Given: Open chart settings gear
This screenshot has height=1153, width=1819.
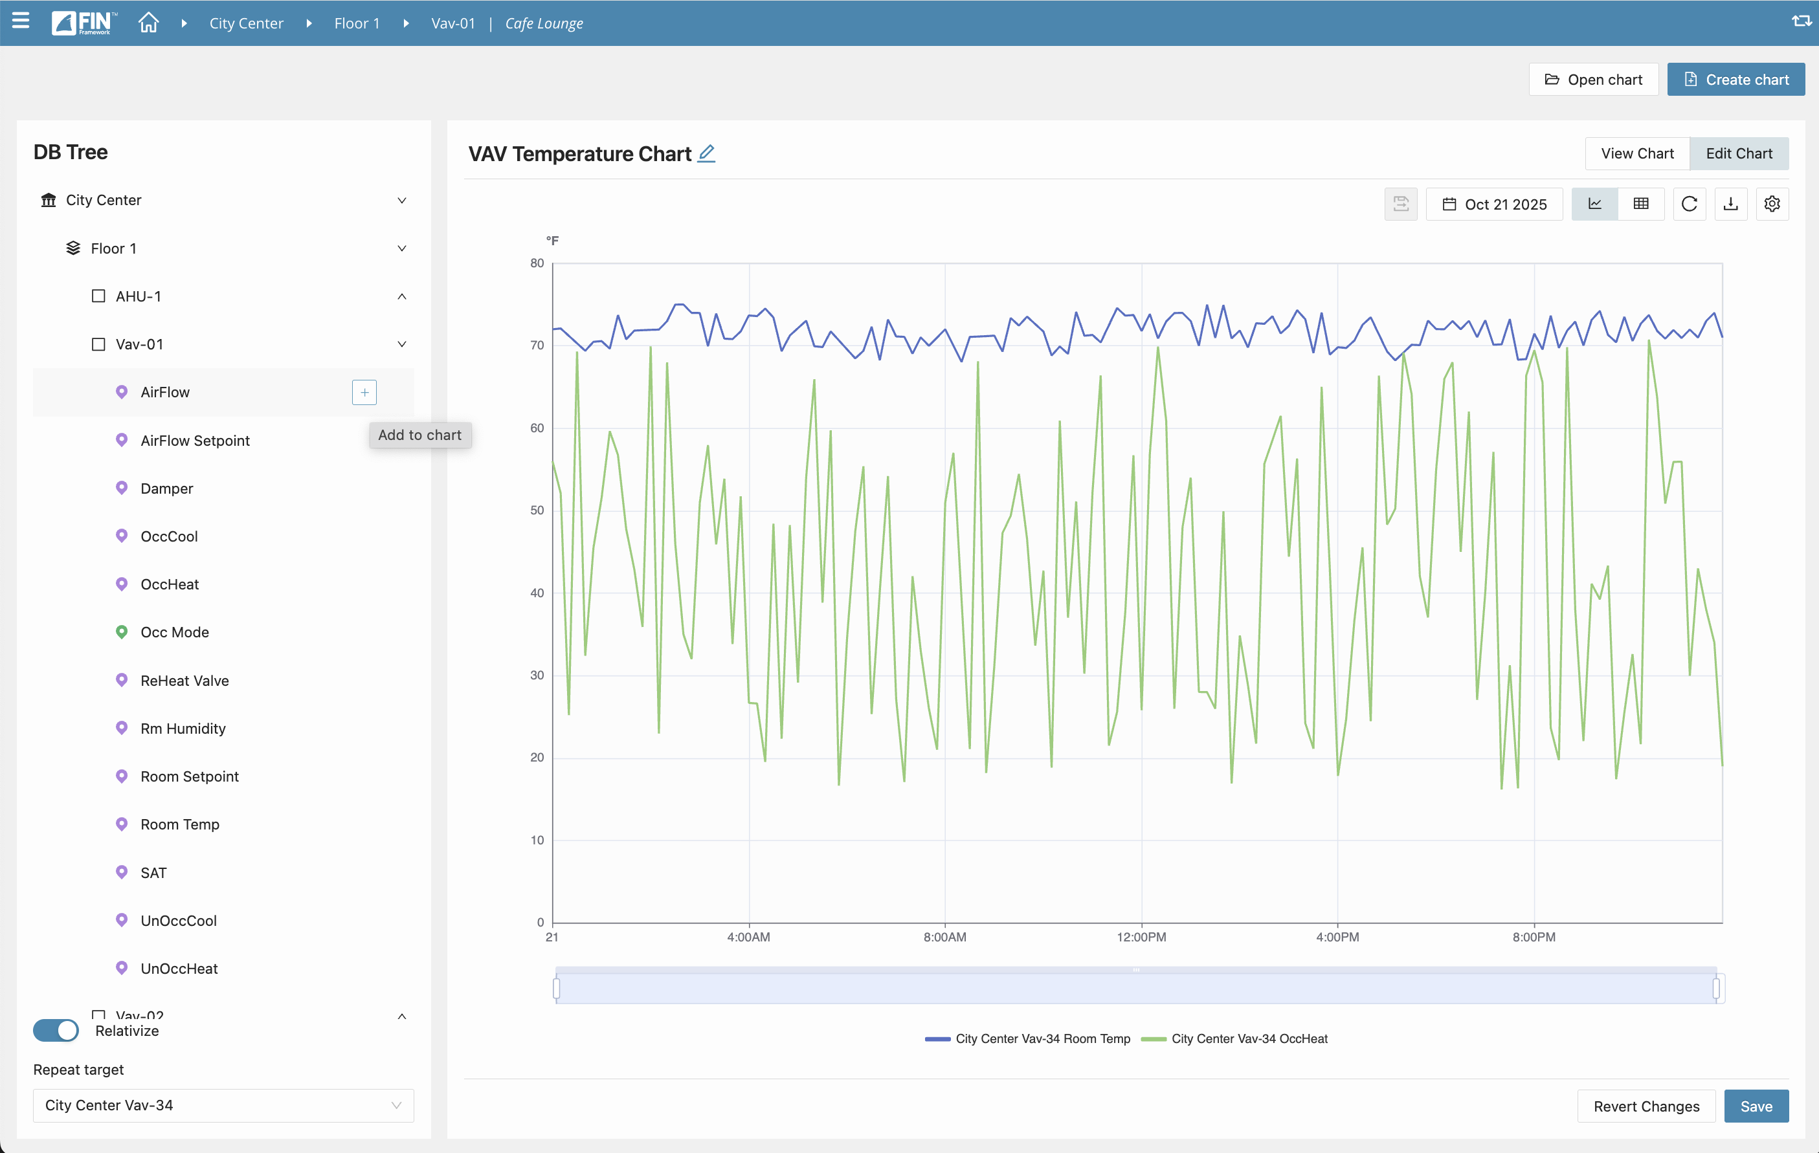Looking at the screenshot, I should pyautogui.click(x=1771, y=204).
